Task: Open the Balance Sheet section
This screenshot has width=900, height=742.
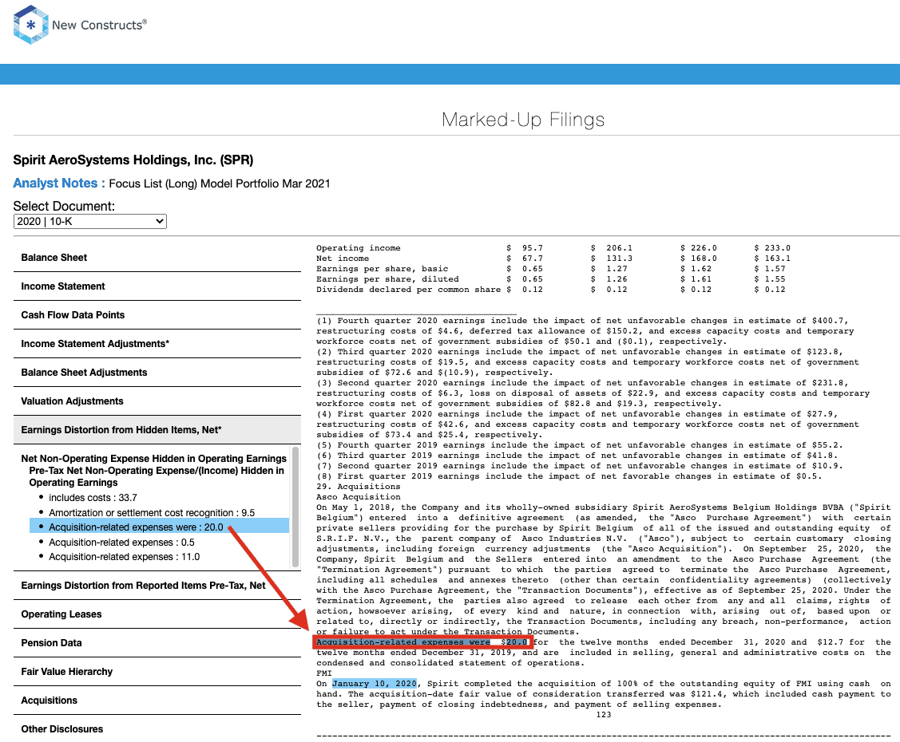Action: point(157,258)
